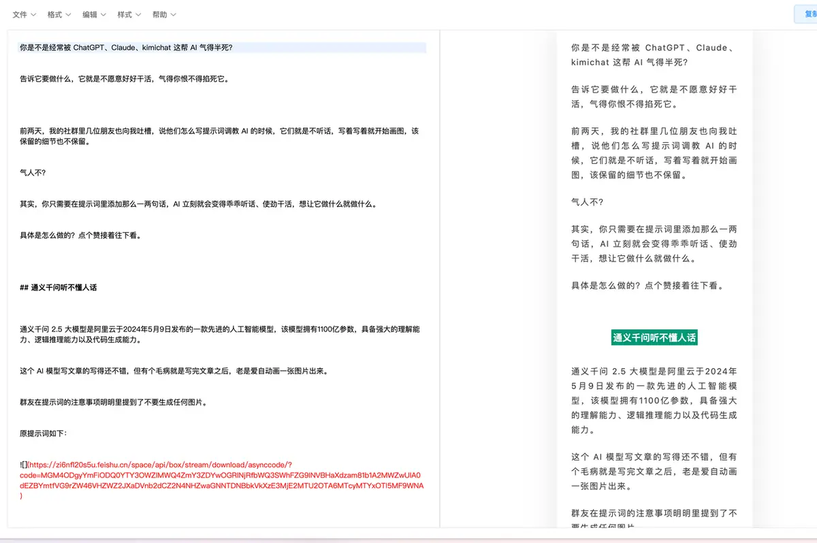The height and width of the screenshot is (543, 817).
Task: Click the highlighted editor line mentioning ChatGPT、Claude
Action: [222, 48]
